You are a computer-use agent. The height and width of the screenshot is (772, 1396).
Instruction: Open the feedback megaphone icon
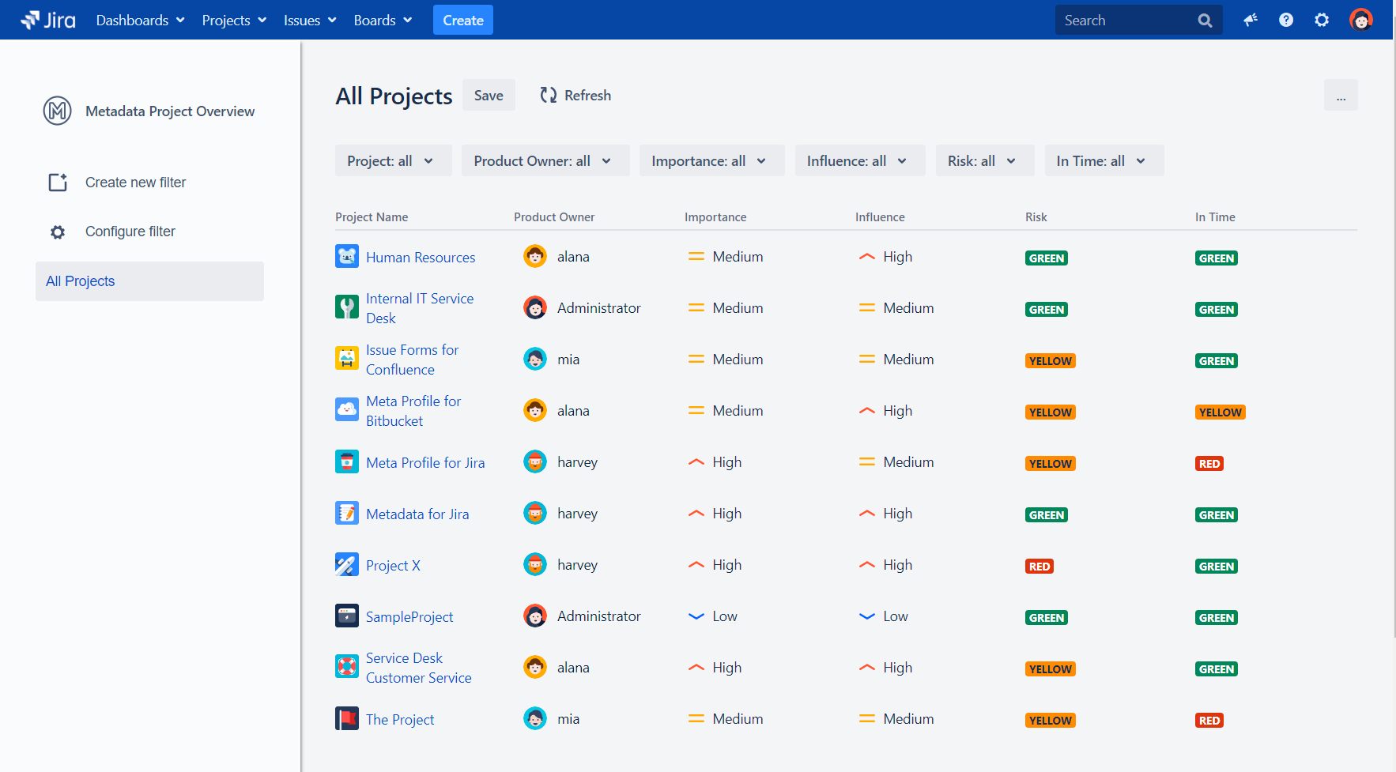[1250, 20]
